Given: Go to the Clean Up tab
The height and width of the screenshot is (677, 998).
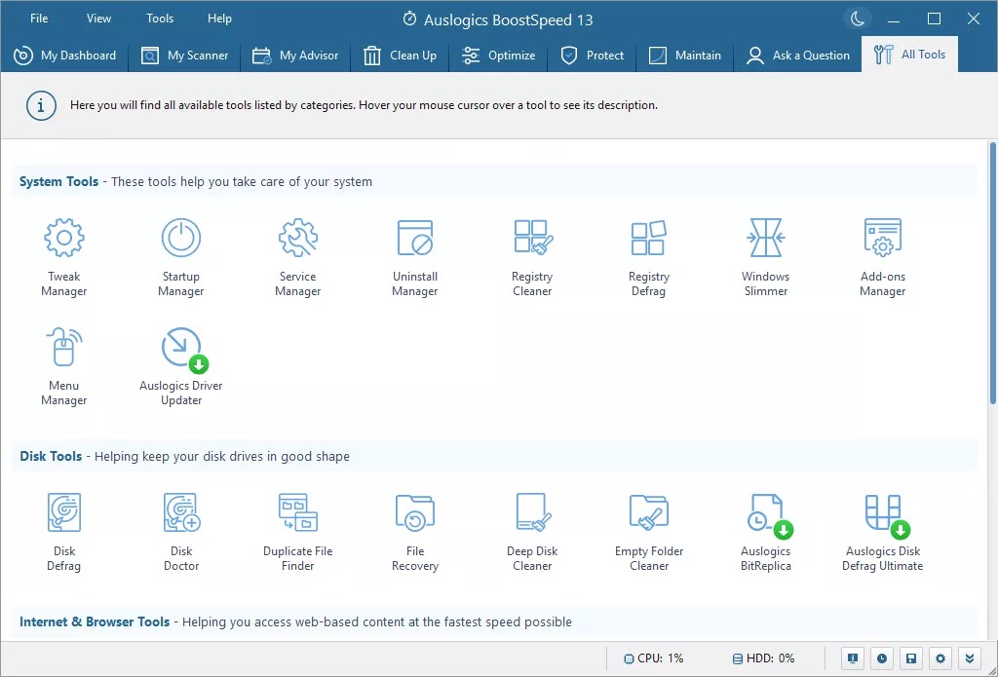Looking at the screenshot, I should click(401, 56).
